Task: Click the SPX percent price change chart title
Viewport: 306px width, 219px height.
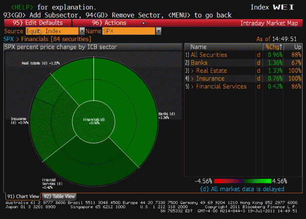Action: (x=61, y=47)
